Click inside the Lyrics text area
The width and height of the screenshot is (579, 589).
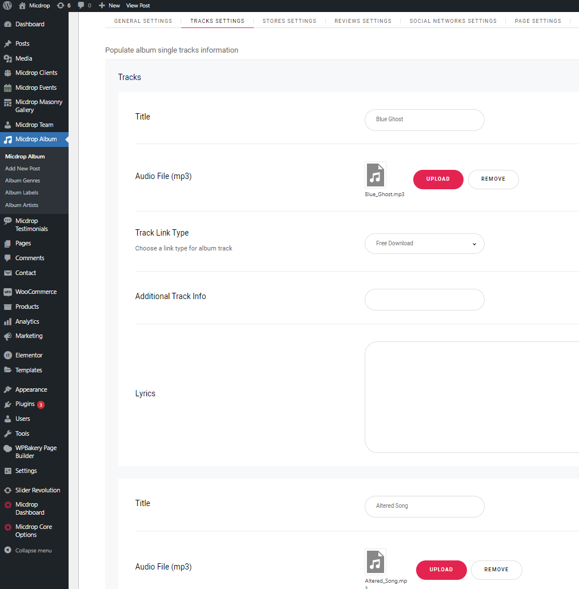[472, 397]
